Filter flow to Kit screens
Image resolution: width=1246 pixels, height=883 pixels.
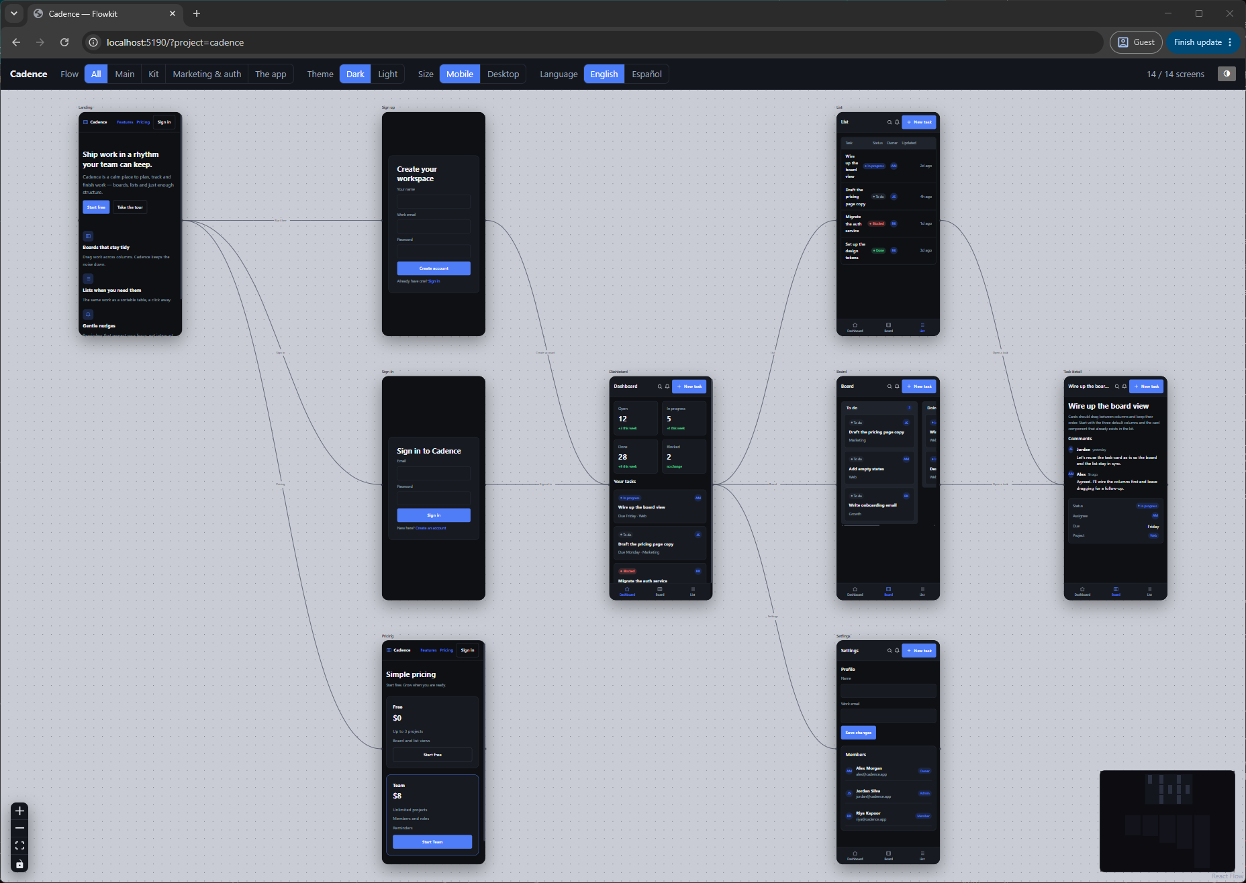[x=154, y=74]
